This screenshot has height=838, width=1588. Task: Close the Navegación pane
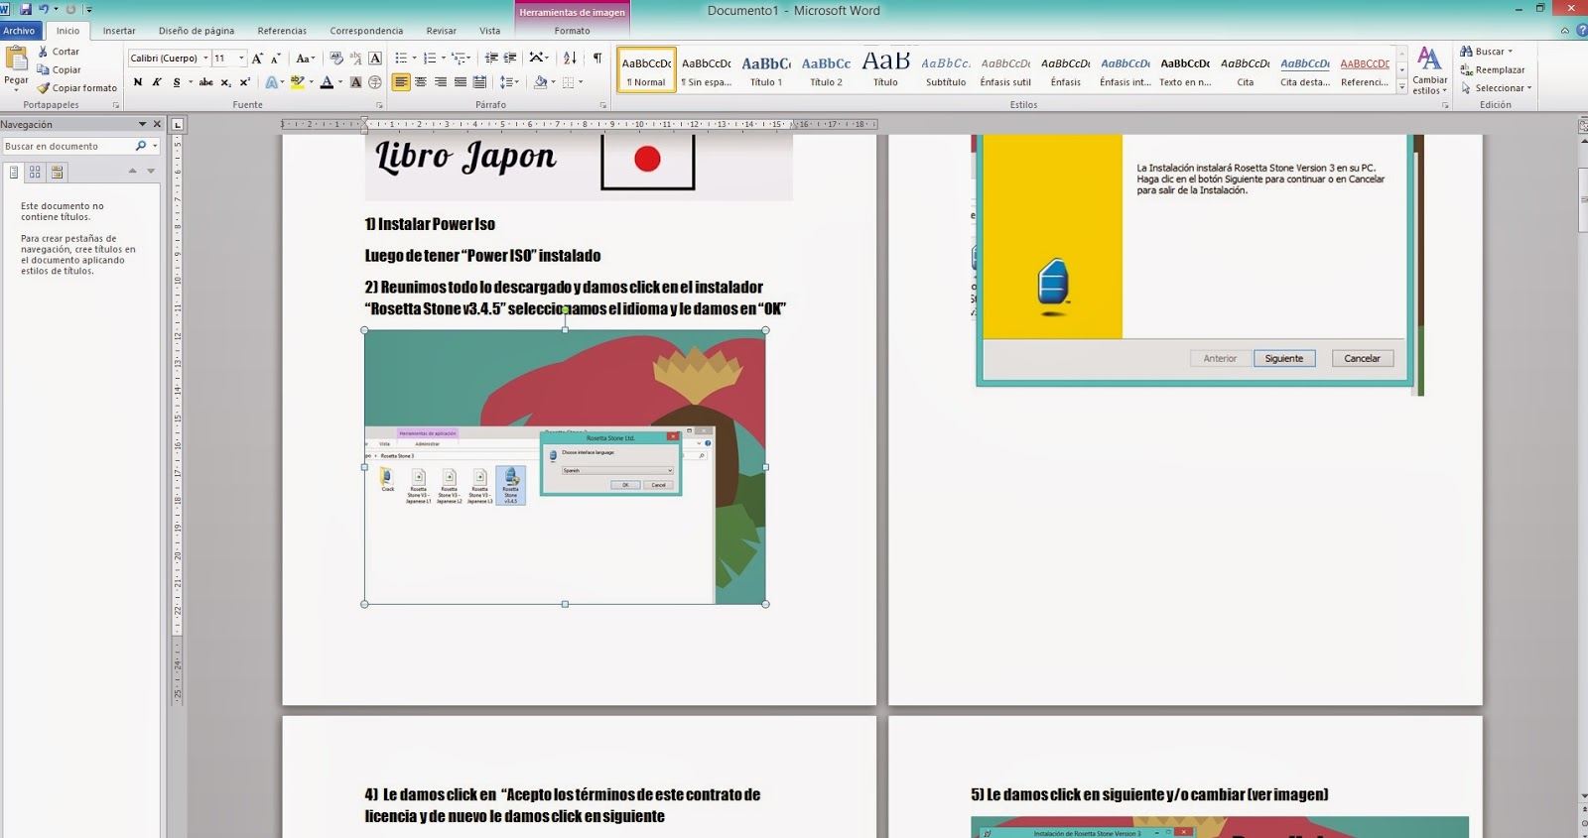(157, 124)
